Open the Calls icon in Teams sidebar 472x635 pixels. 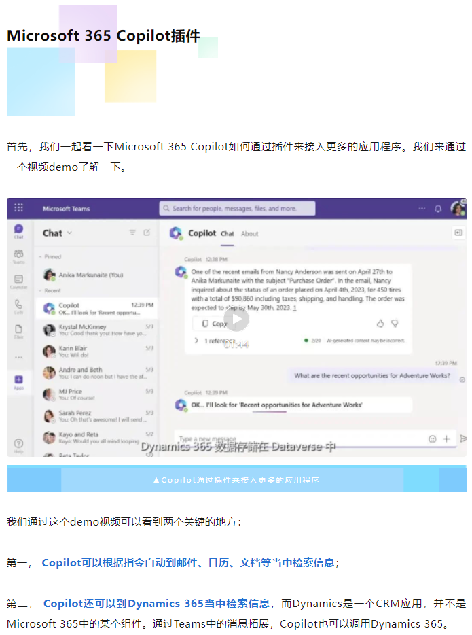pos(18,307)
